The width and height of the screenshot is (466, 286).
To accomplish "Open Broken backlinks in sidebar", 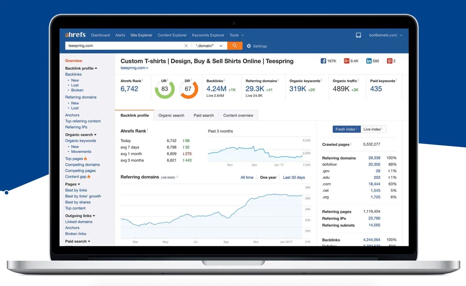I will (77, 90).
